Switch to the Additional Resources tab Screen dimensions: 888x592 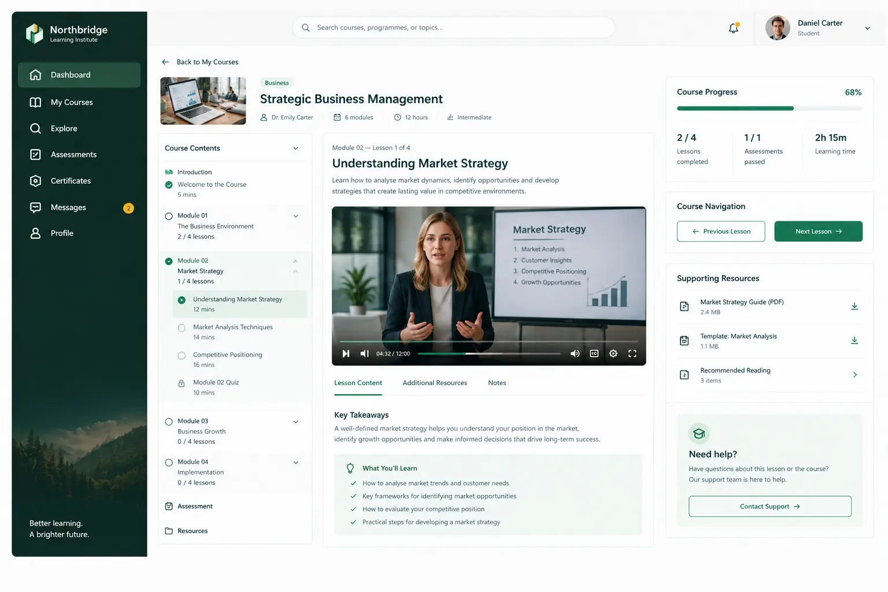(x=435, y=383)
